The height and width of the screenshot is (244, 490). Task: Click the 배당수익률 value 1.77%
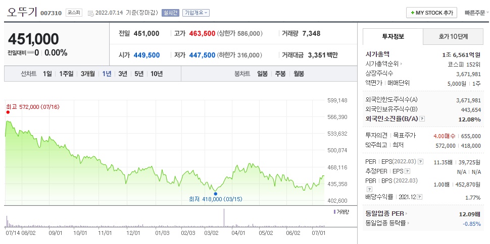[x=473, y=197]
